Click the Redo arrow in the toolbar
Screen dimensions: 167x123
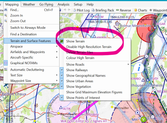click(69, 10)
